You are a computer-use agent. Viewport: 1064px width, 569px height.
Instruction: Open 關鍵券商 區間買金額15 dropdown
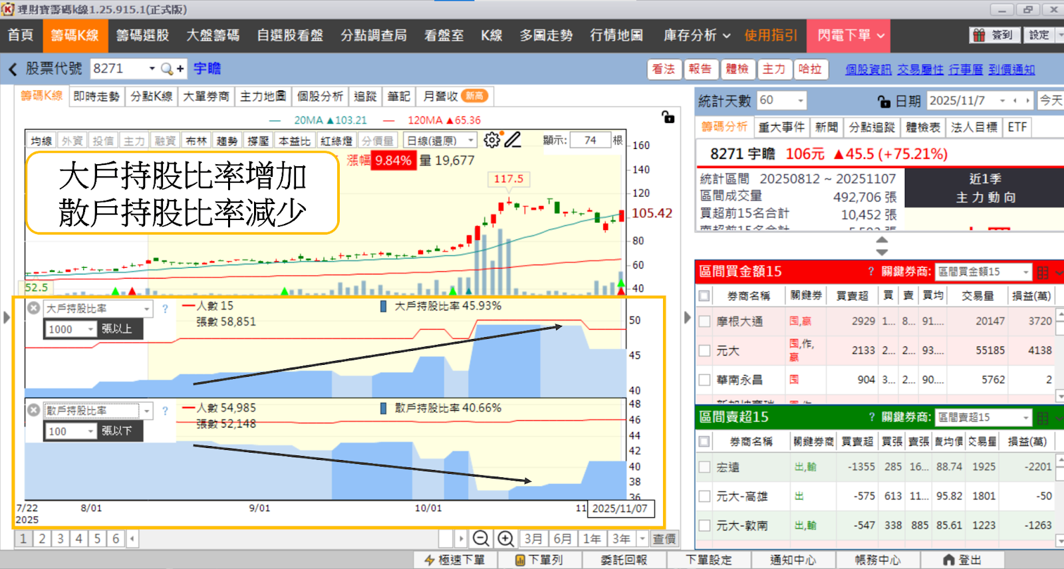click(x=1025, y=272)
